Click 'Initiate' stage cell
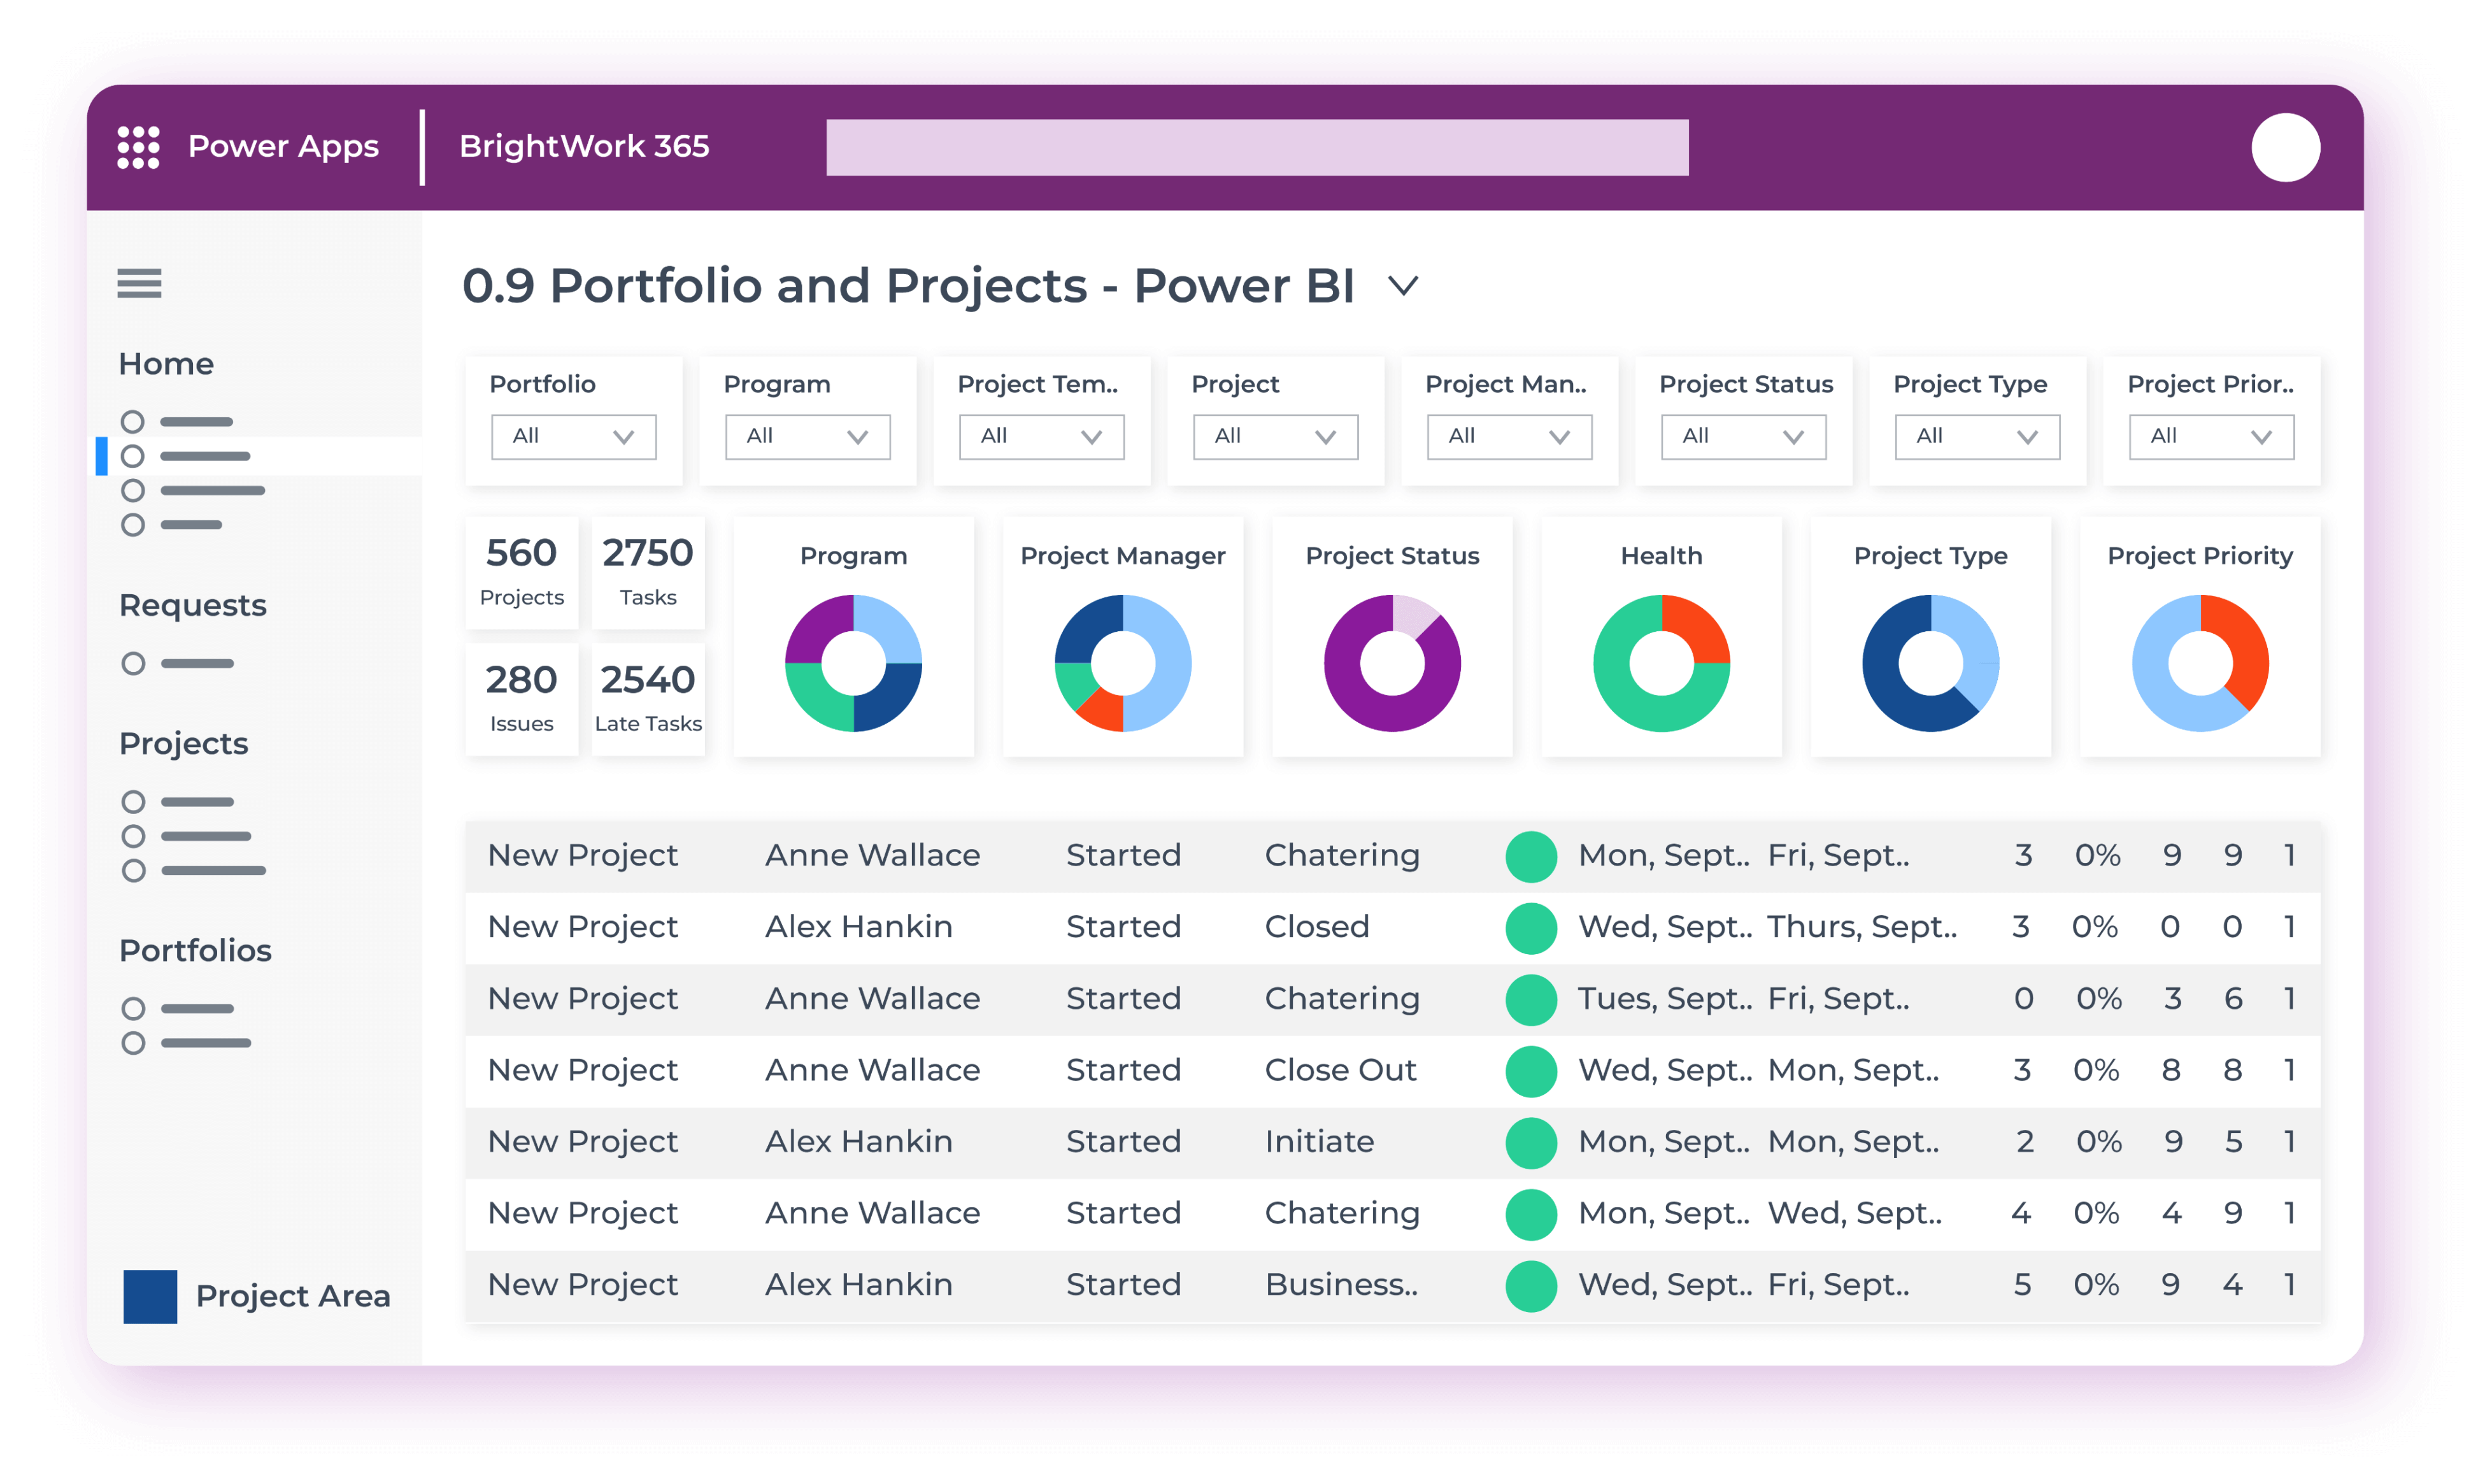The image size is (2485, 1484). [x=1320, y=1142]
